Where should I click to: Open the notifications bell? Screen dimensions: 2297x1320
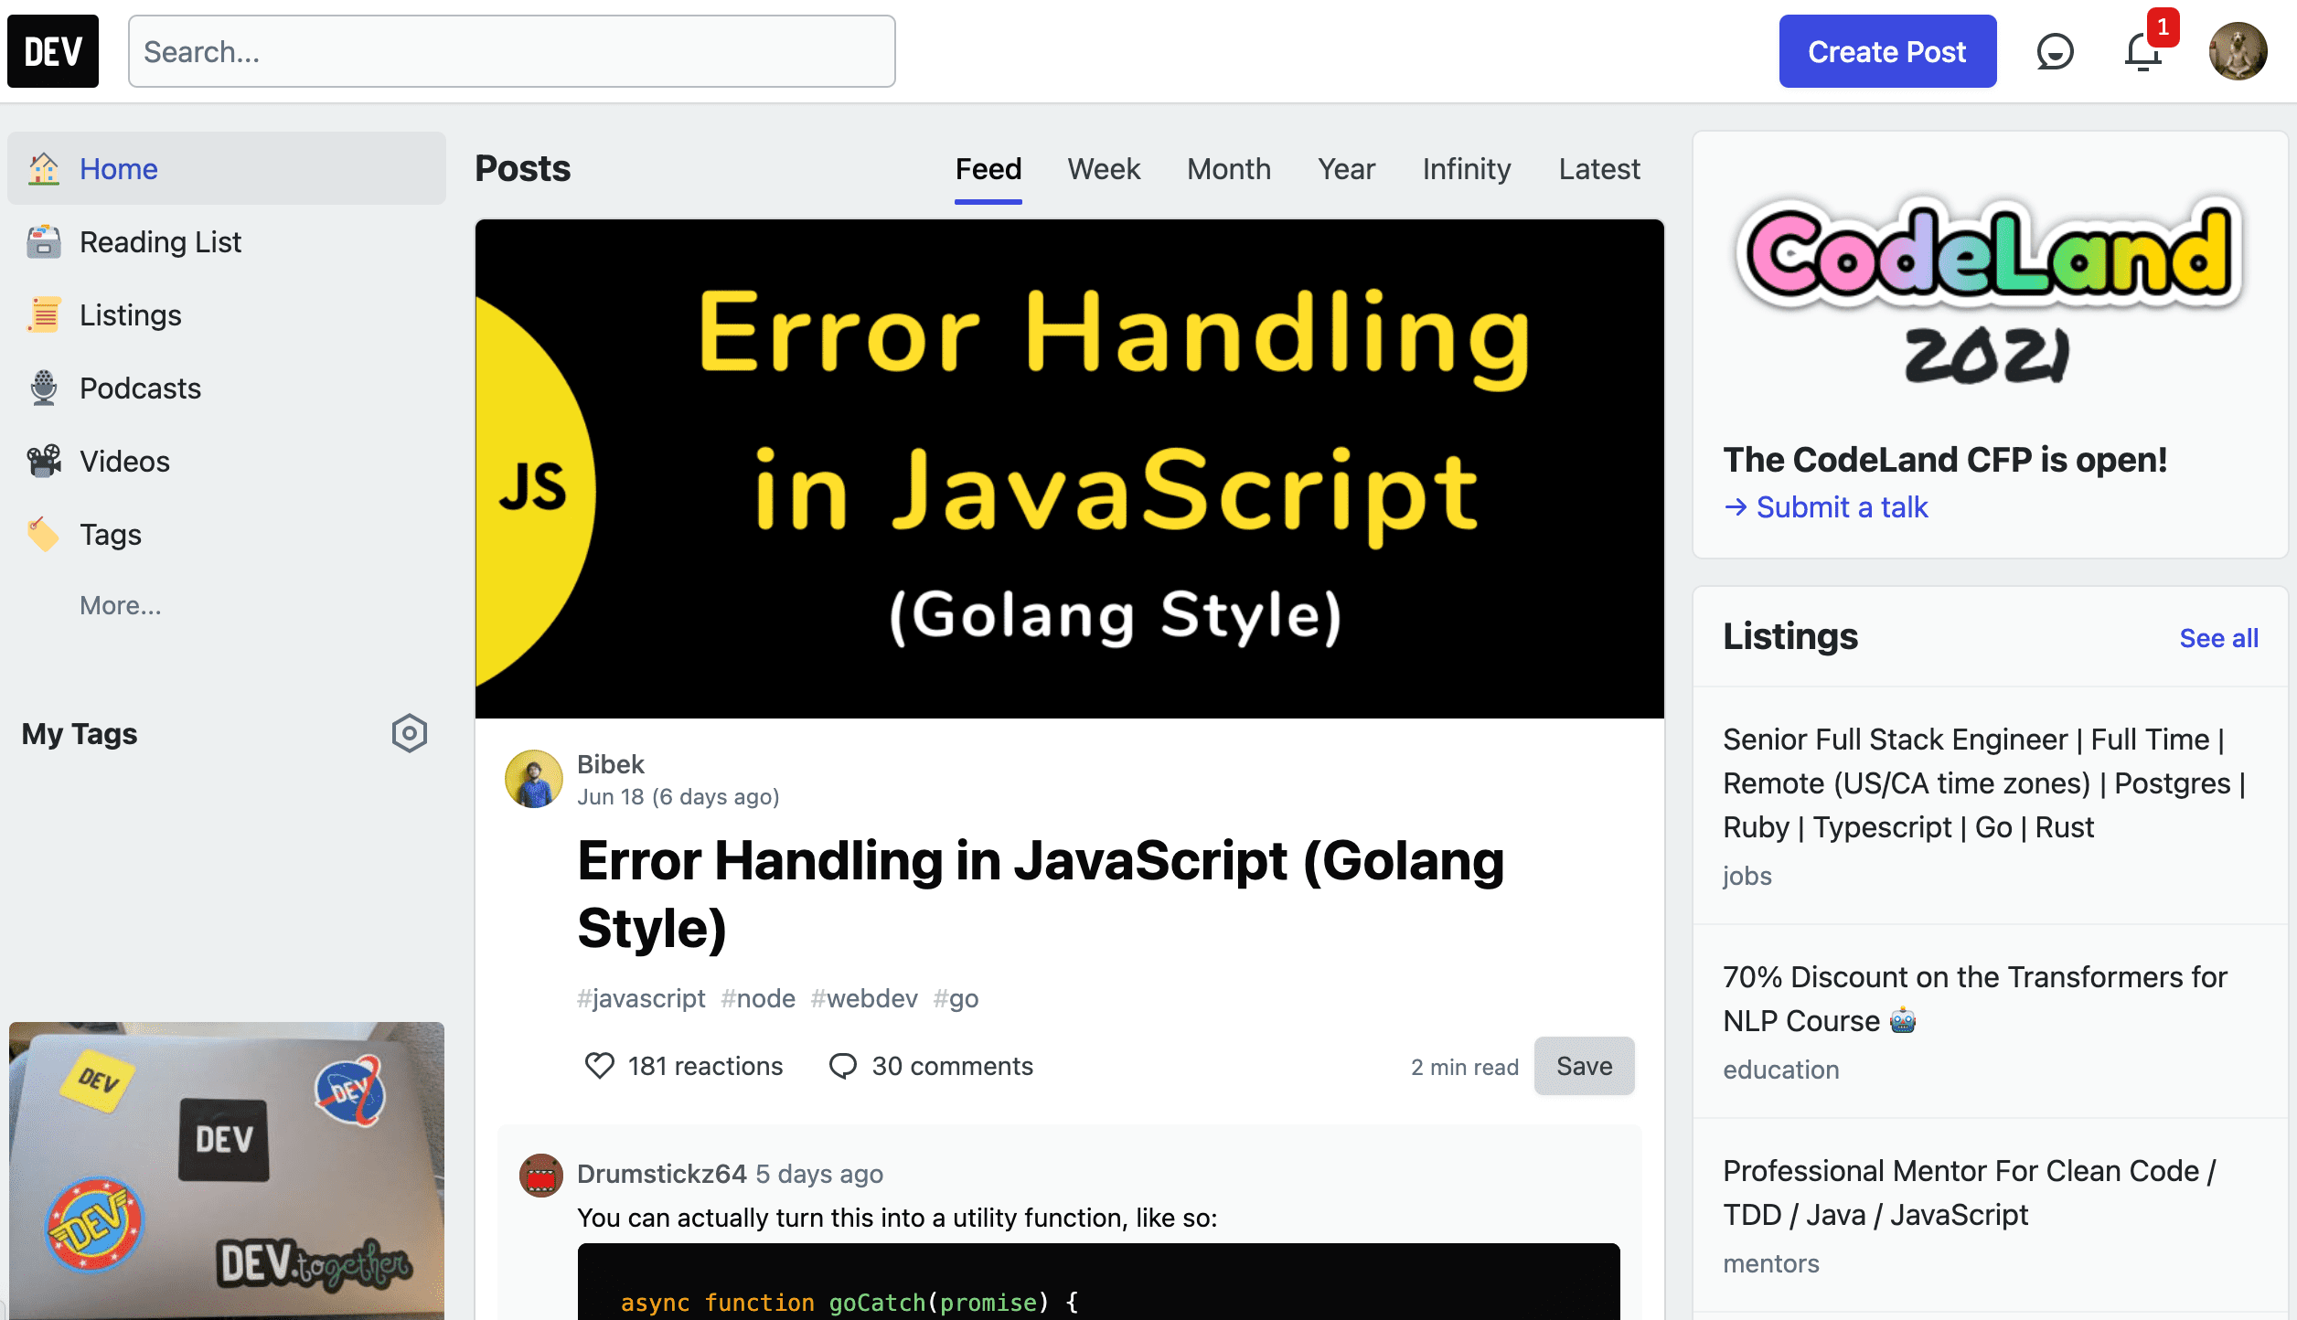2142,51
